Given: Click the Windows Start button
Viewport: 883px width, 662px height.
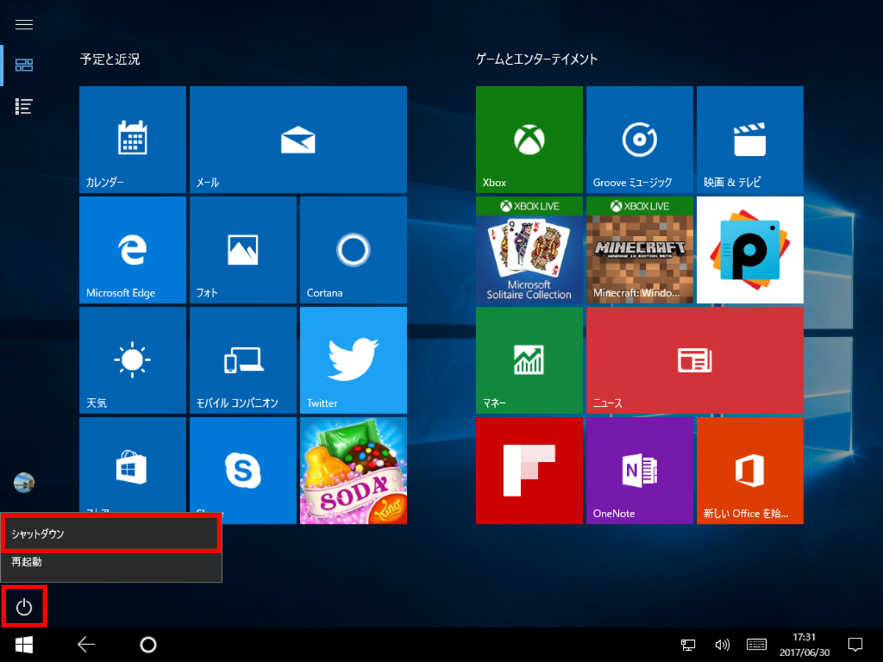Looking at the screenshot, I should tap(24, 645).
